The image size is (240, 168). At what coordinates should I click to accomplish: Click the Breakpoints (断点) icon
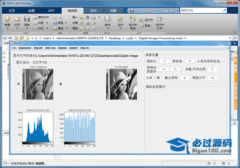107,19
